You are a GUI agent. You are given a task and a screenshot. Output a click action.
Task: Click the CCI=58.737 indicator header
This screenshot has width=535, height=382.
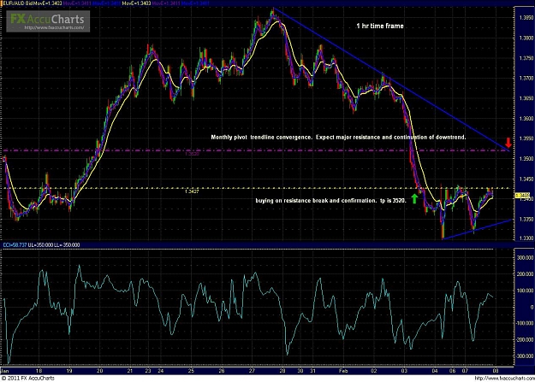click(14, 245)
